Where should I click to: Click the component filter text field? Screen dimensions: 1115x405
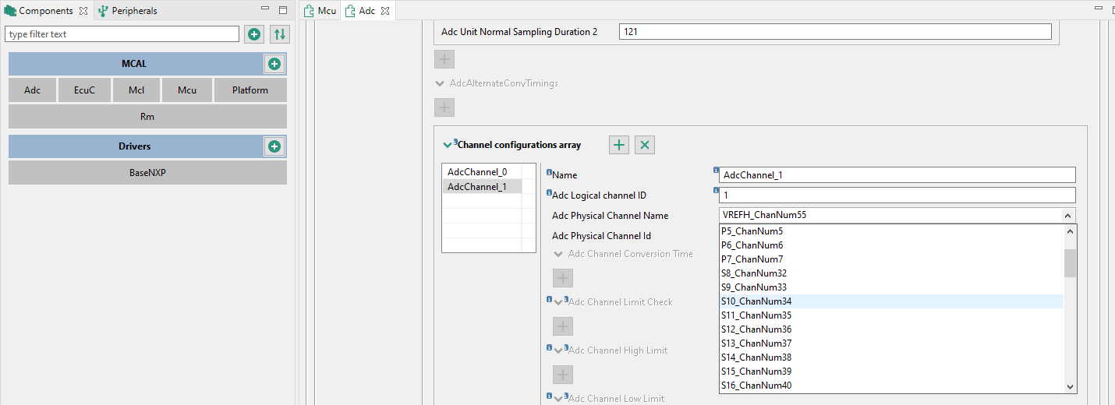click(x=123, y=34)
